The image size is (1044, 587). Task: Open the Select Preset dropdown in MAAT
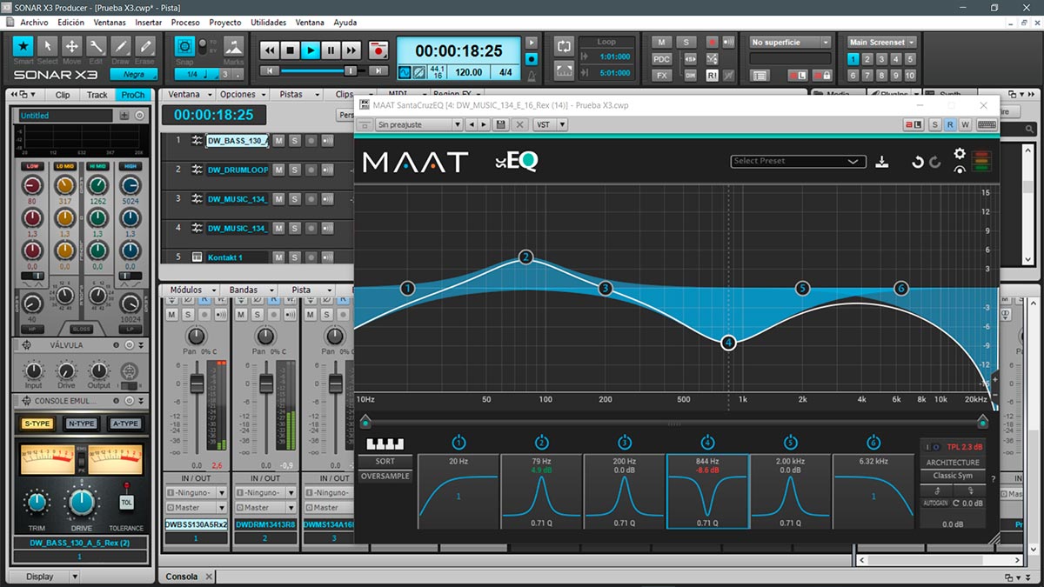pos(798,161)
